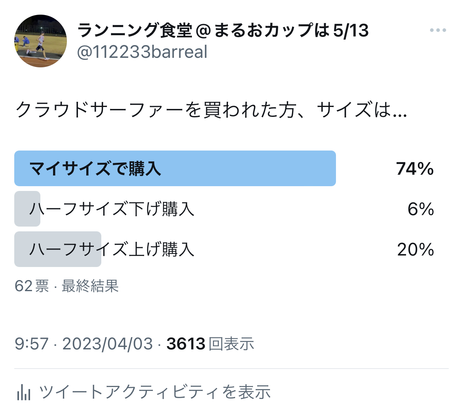Viewport: 463px width, 410px height.
Task: Click the 6% poll result value
Action: click(x=421, y=210)
